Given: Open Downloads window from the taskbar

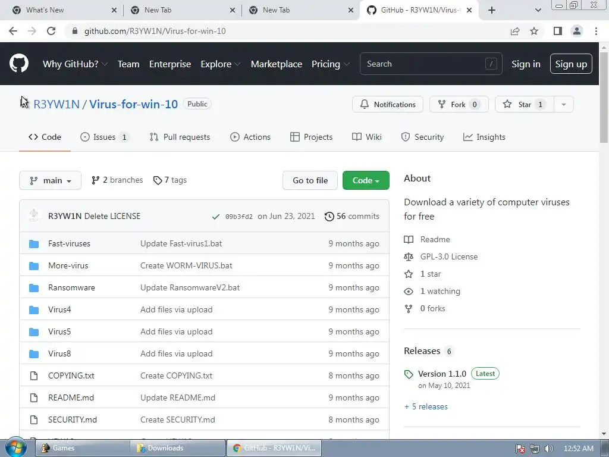Looking at the screenshot, I should pyautogui.click(x=178, y=448).
